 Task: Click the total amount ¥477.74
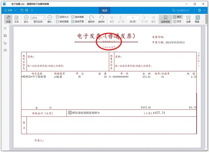[x=159, y=113]
